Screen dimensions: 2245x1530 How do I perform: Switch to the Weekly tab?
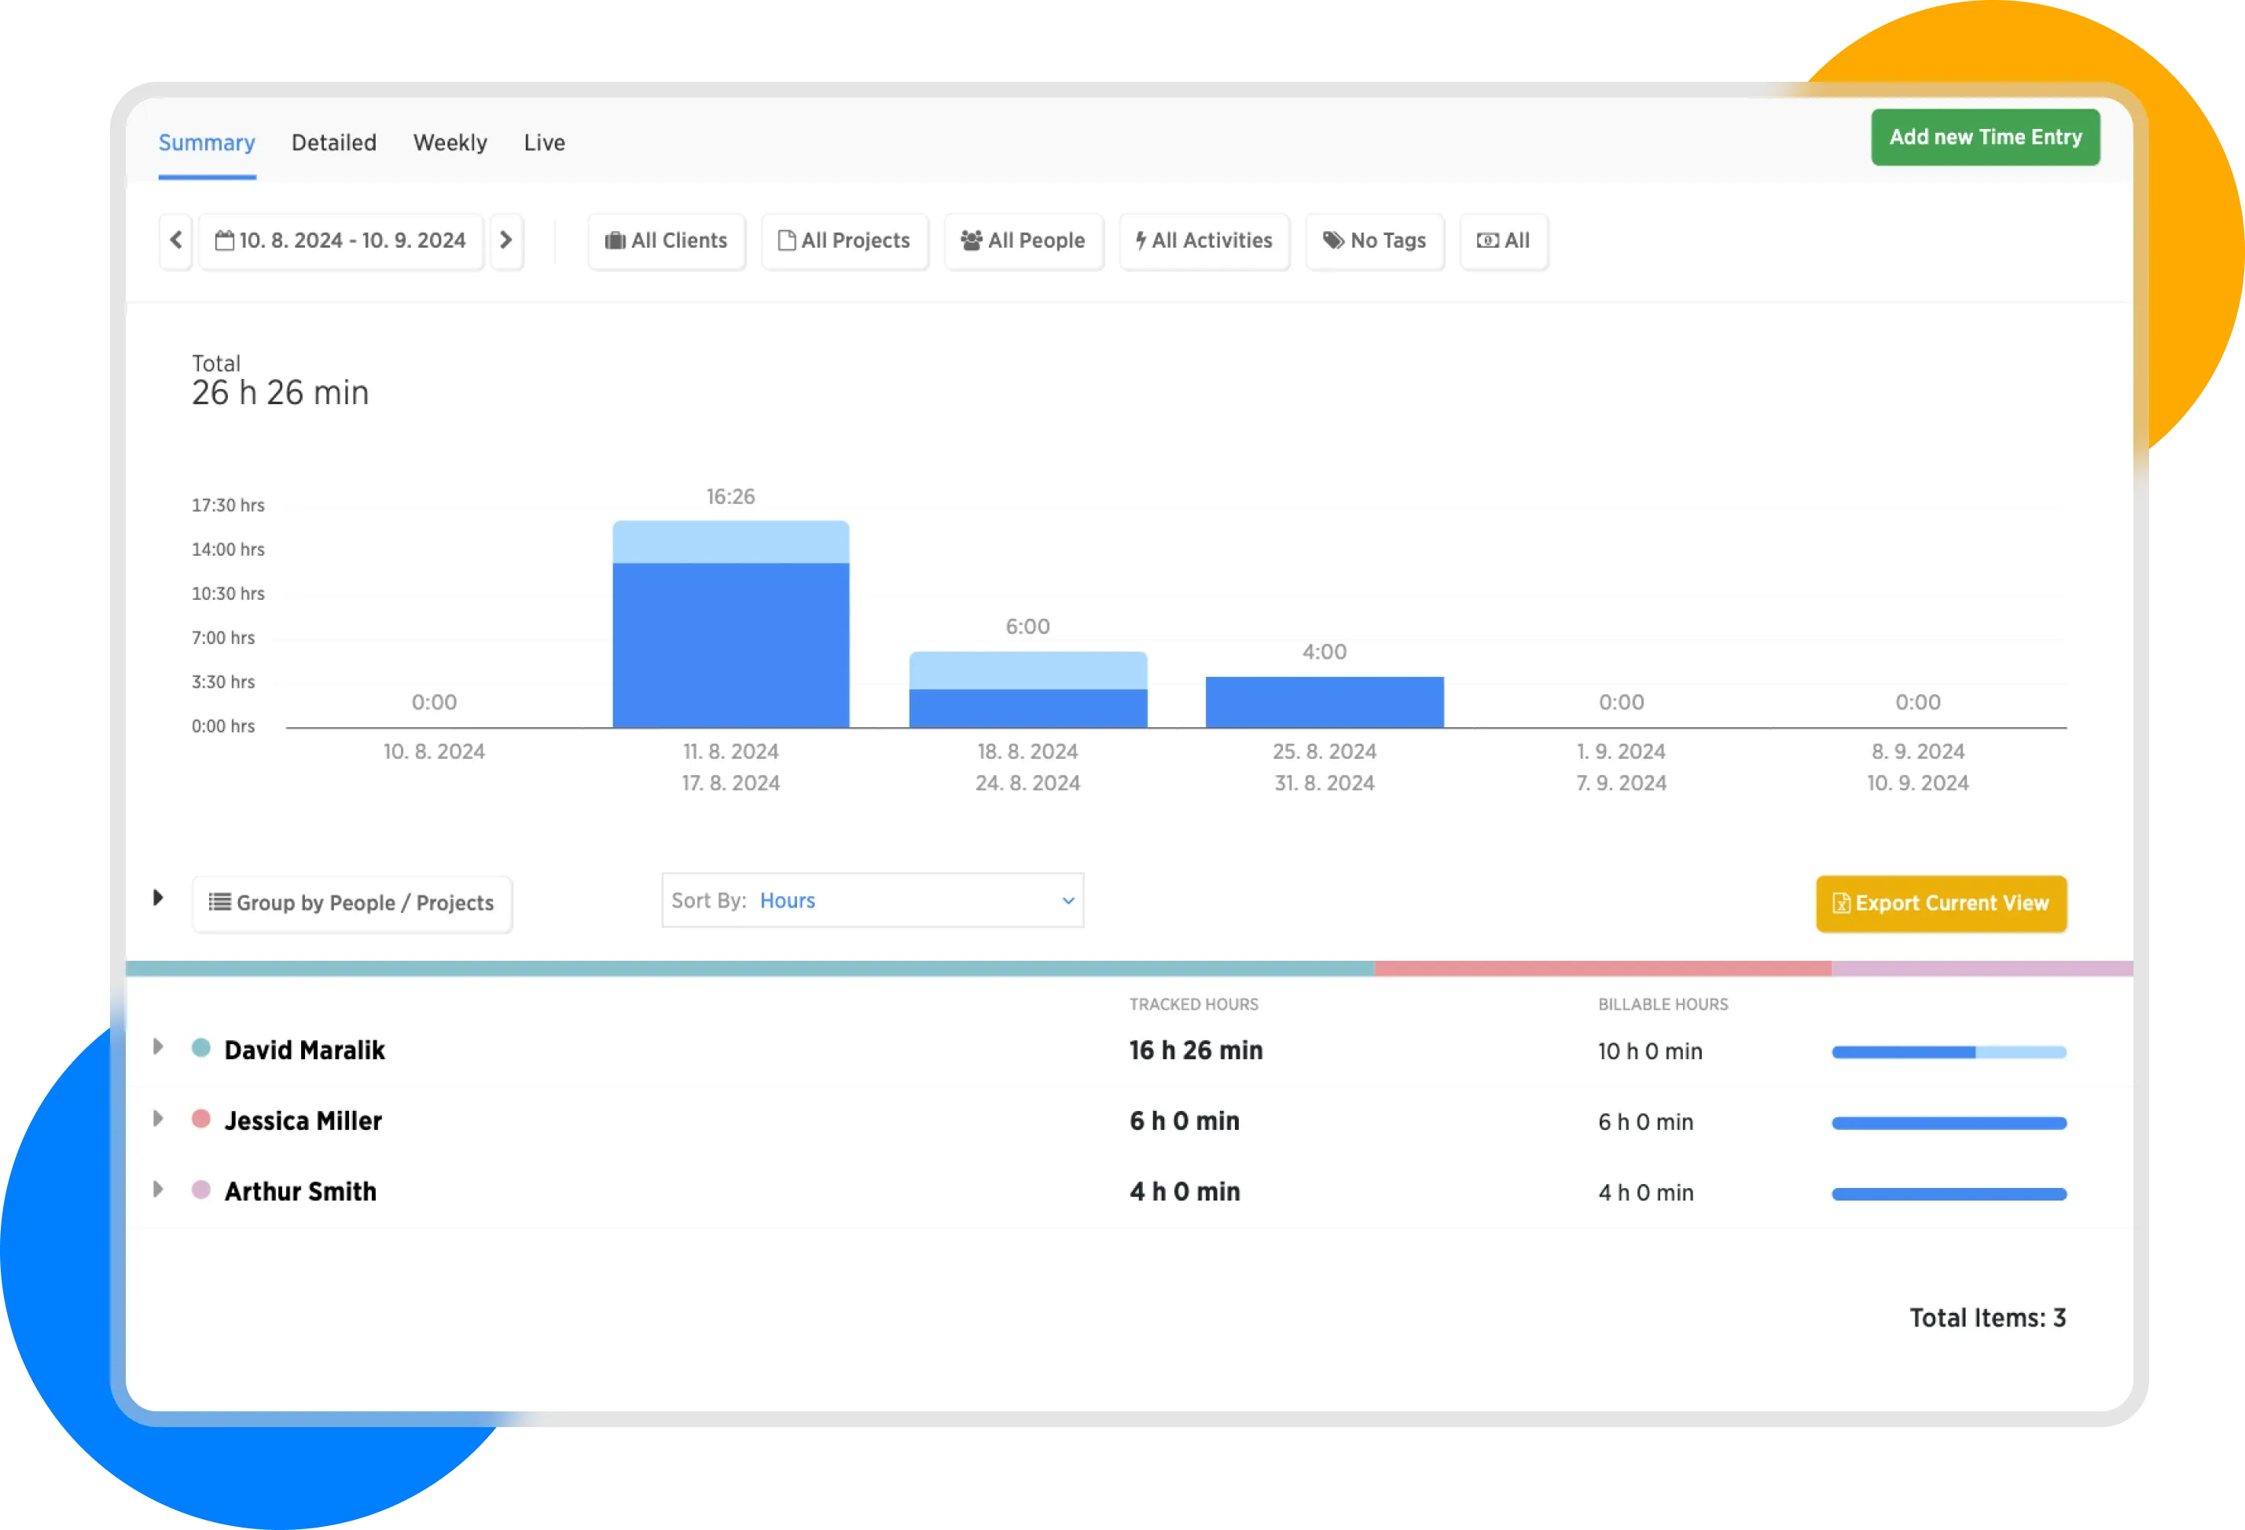(450, 143)
